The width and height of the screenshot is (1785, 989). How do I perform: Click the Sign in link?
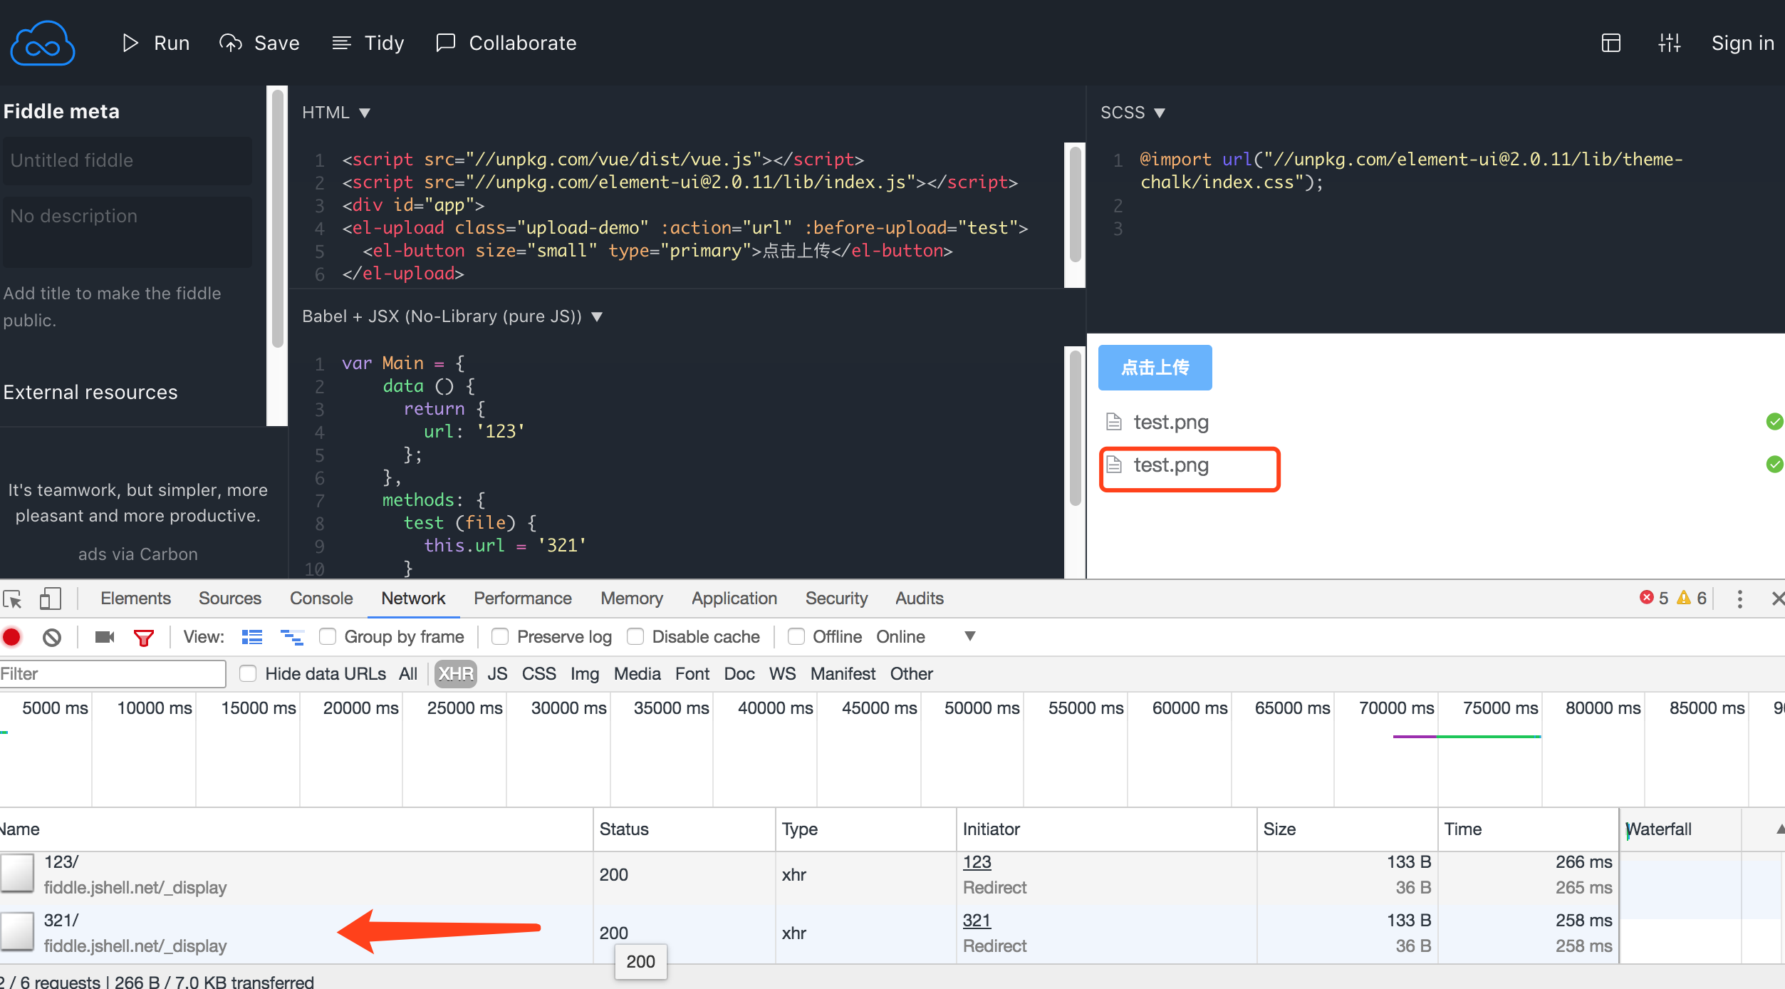[1742, 43]
